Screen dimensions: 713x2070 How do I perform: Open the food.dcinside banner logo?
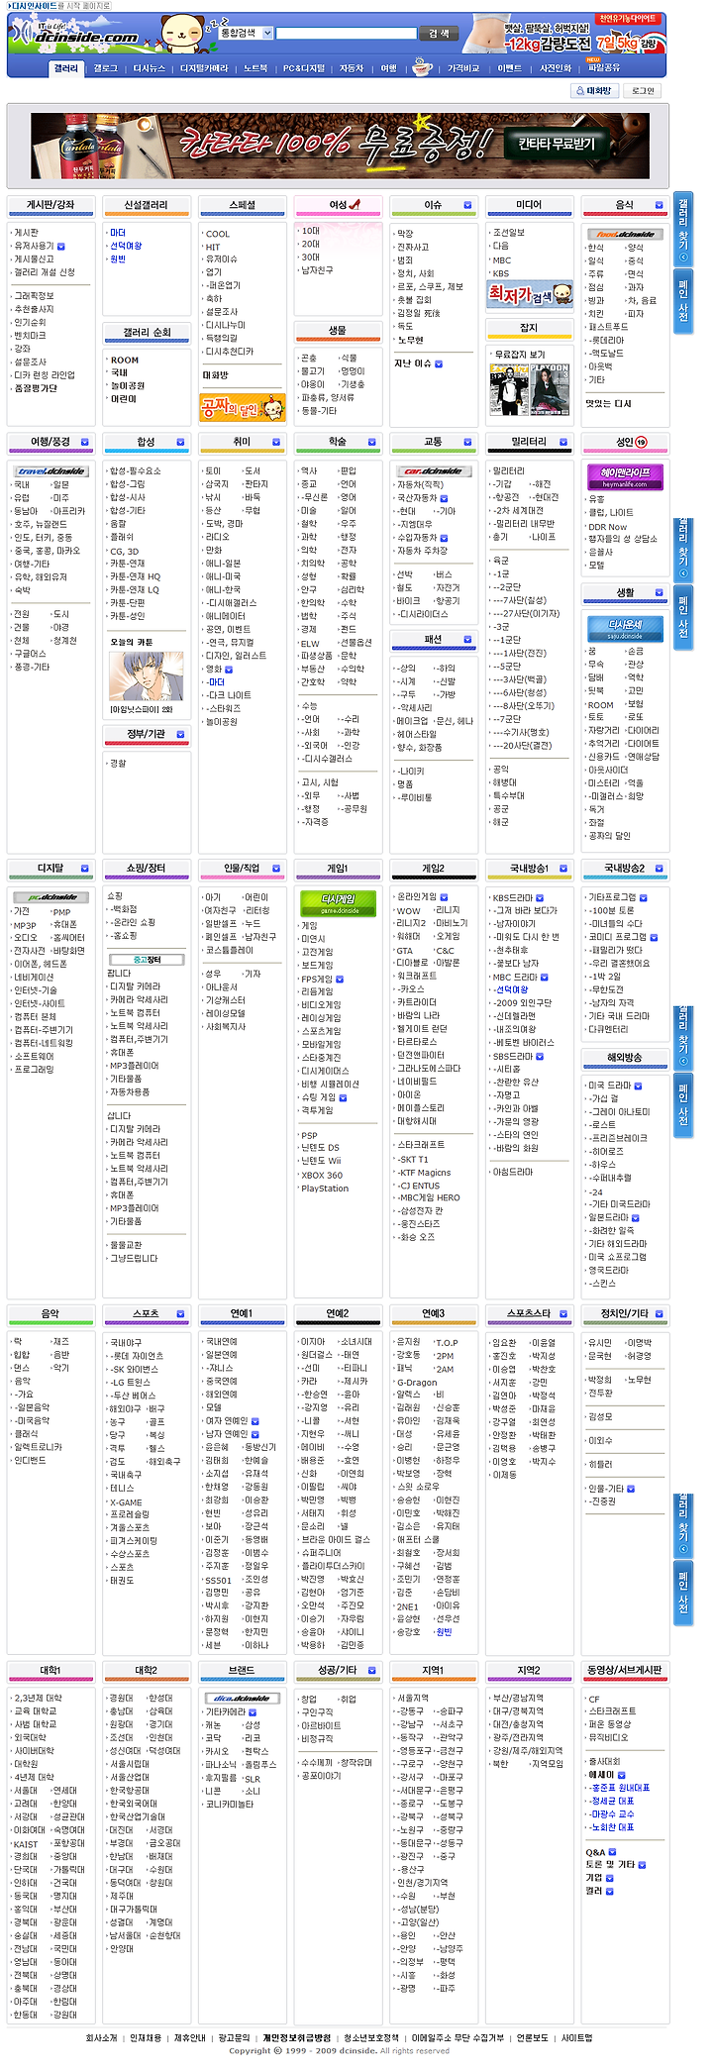[x=624, y=235]
